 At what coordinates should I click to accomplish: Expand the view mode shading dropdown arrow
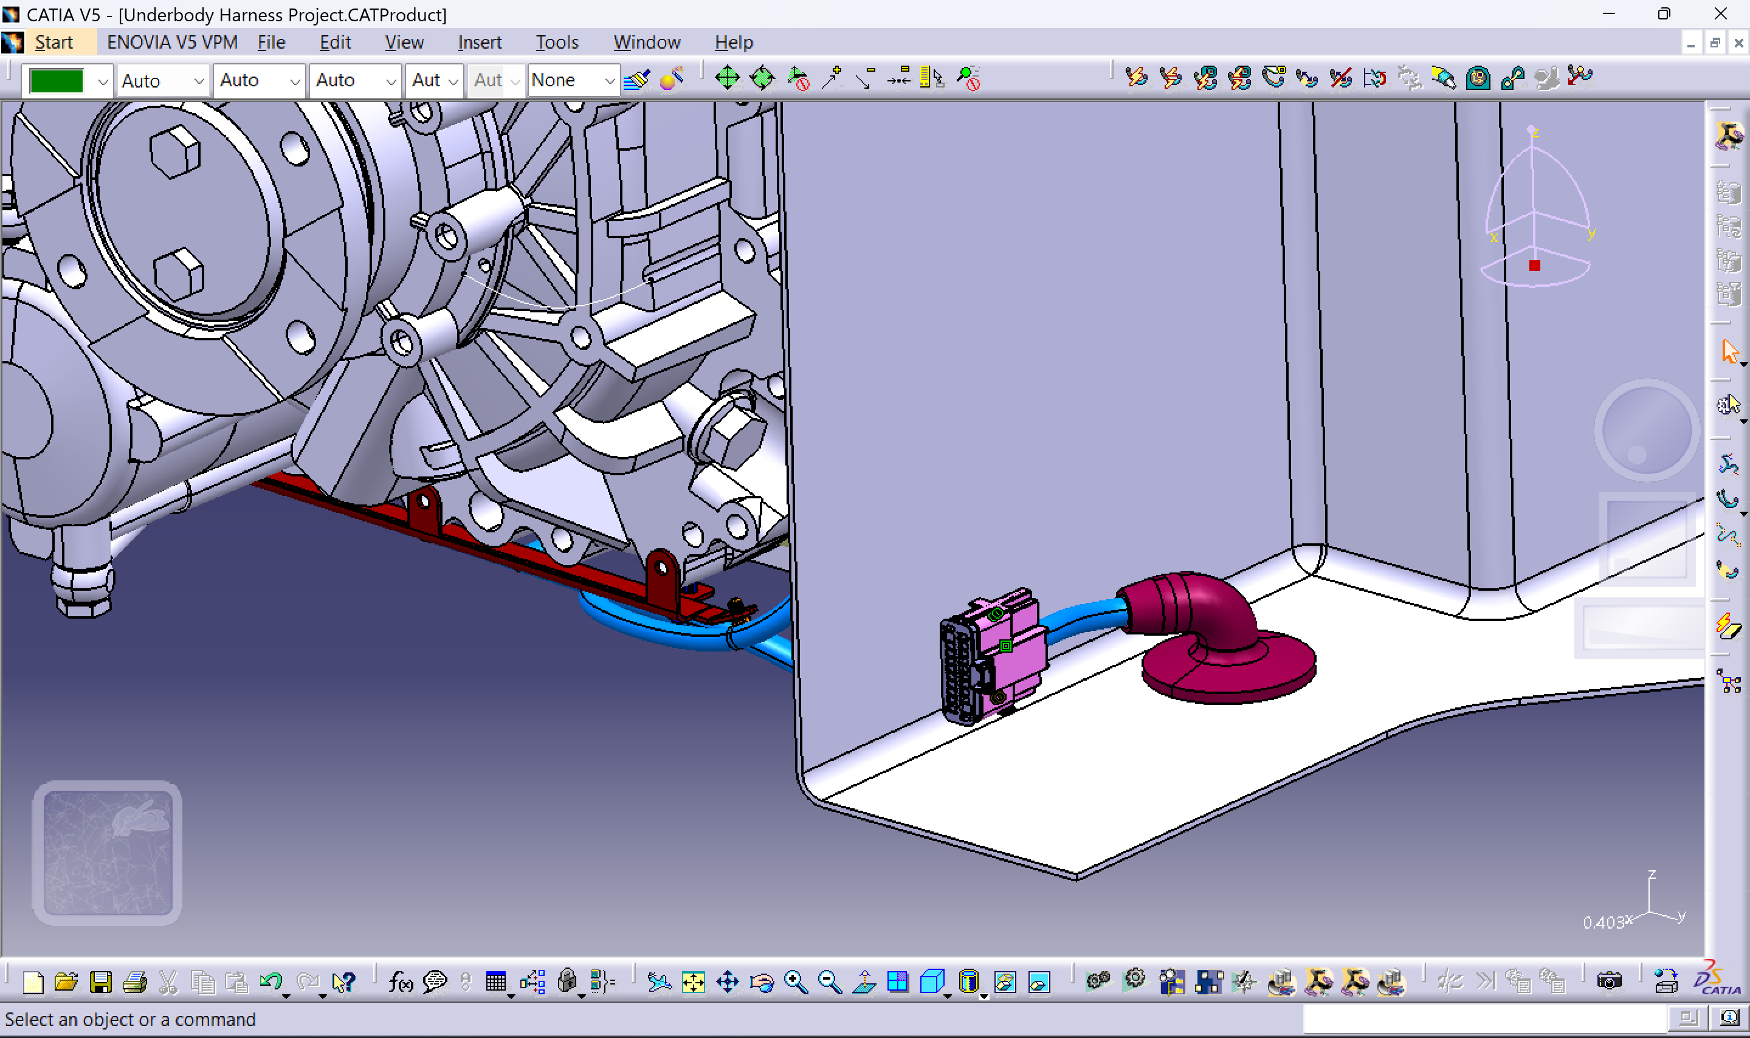tap(984, 996)
